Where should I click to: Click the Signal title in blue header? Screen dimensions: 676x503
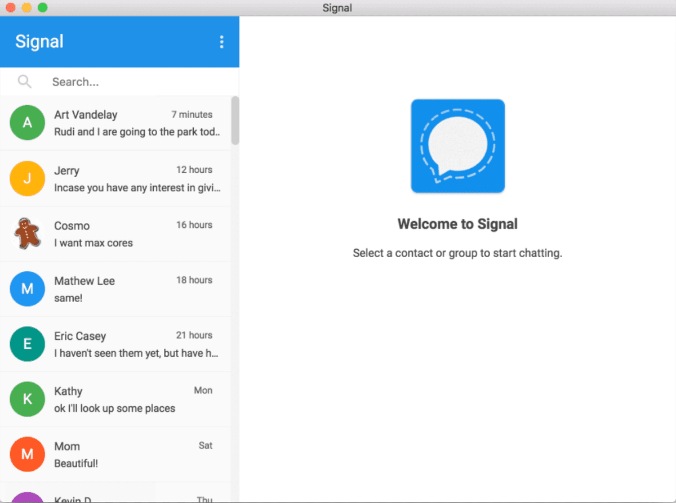(39, 42)
